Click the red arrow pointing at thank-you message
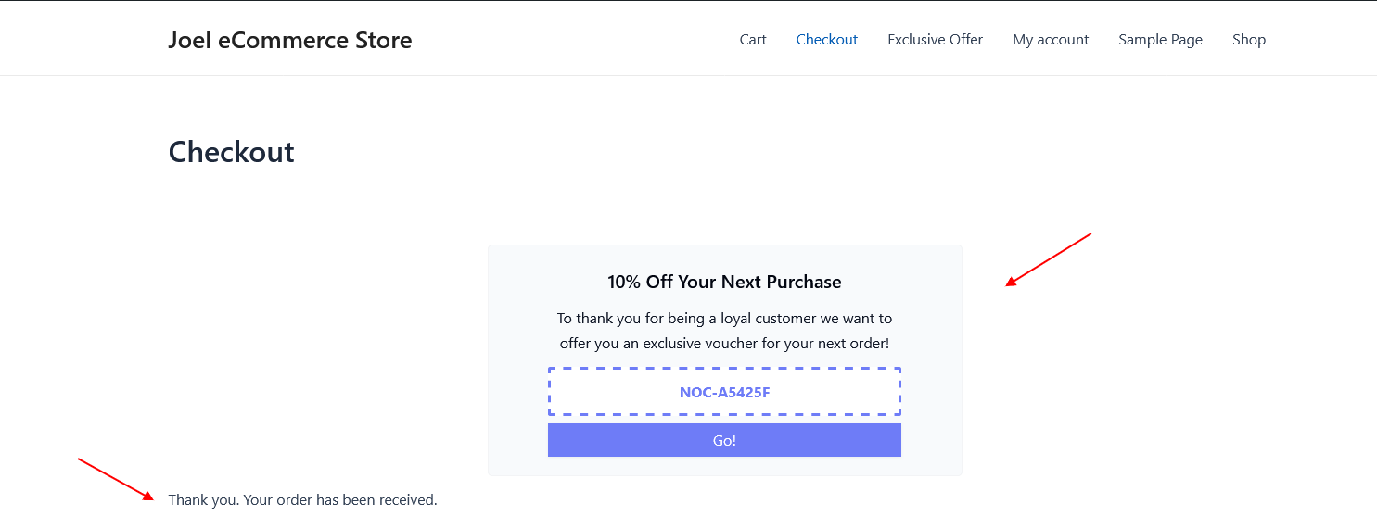1377x516 pixels. coord(116,479)
